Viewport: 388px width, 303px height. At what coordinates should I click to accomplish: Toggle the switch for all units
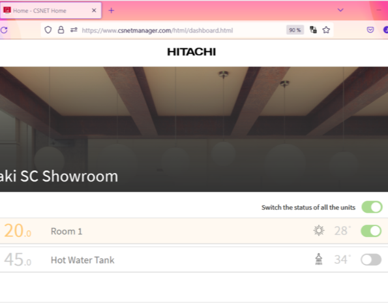(372, 207)
